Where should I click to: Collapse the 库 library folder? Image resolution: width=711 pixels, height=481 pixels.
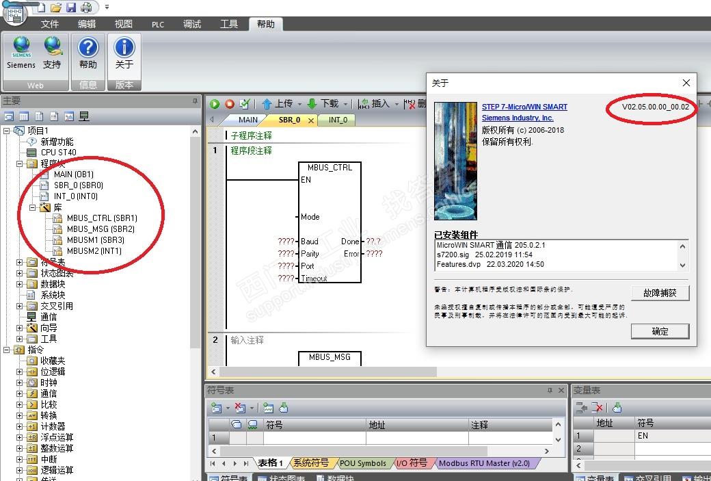[33, 207]
